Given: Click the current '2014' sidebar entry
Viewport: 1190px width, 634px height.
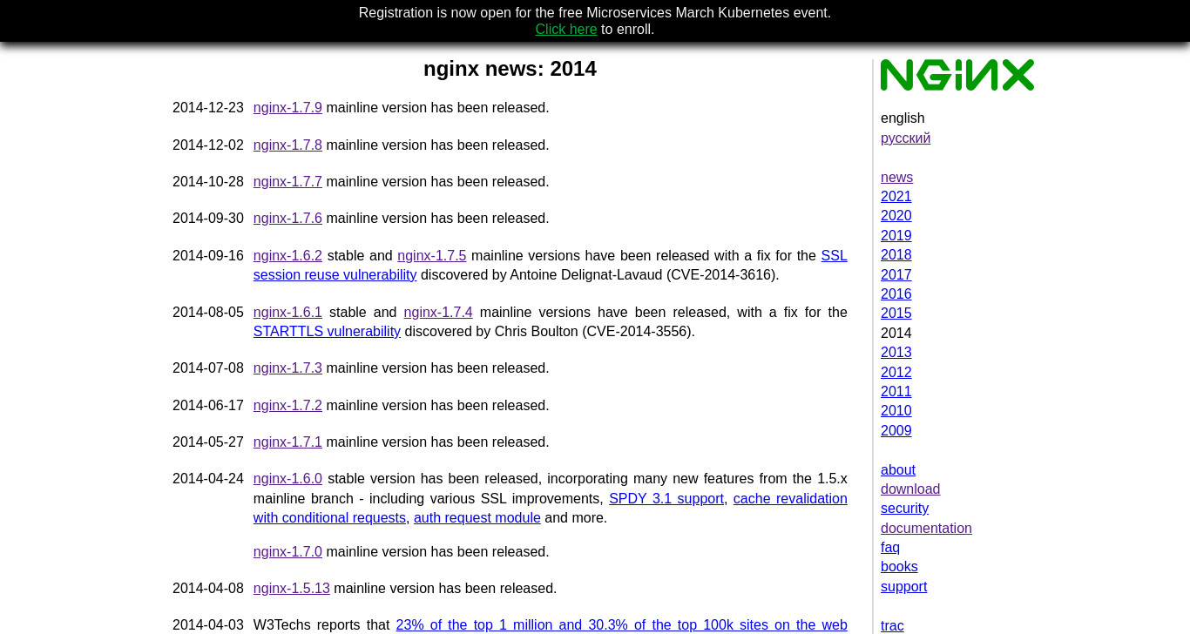Looking at the screenshot, I should [x=896, y=334].
